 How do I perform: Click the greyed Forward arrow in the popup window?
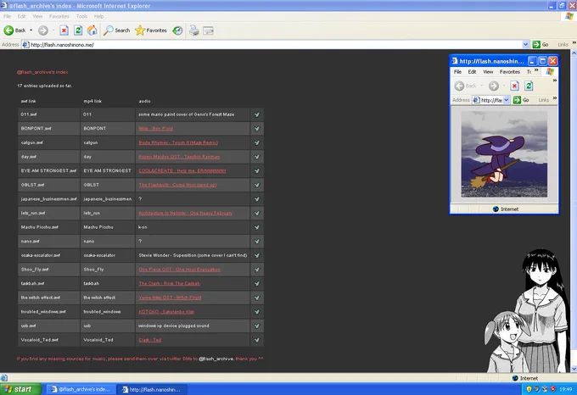point(494,86)
